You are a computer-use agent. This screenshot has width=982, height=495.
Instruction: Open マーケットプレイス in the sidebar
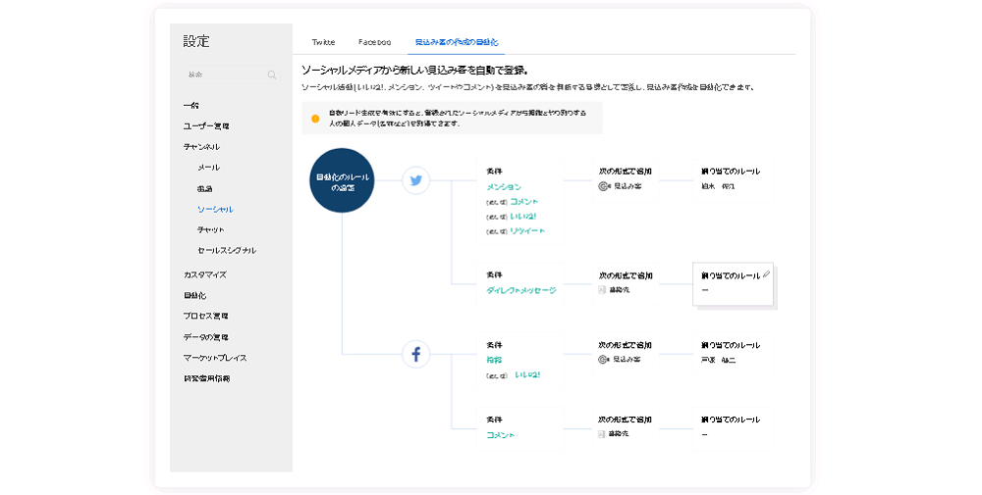(215, 358)
